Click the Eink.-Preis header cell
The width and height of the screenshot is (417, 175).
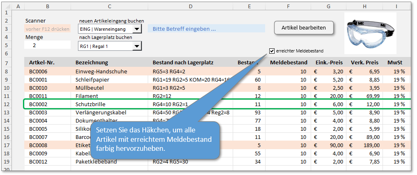click(x=329, y=62)
